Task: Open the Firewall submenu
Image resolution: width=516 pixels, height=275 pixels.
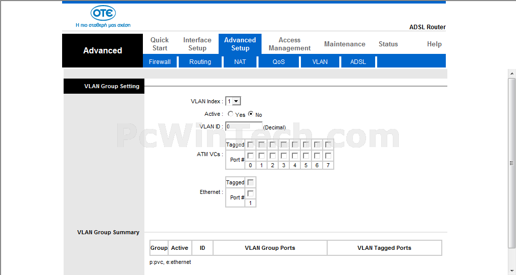Action: (160, 61)
